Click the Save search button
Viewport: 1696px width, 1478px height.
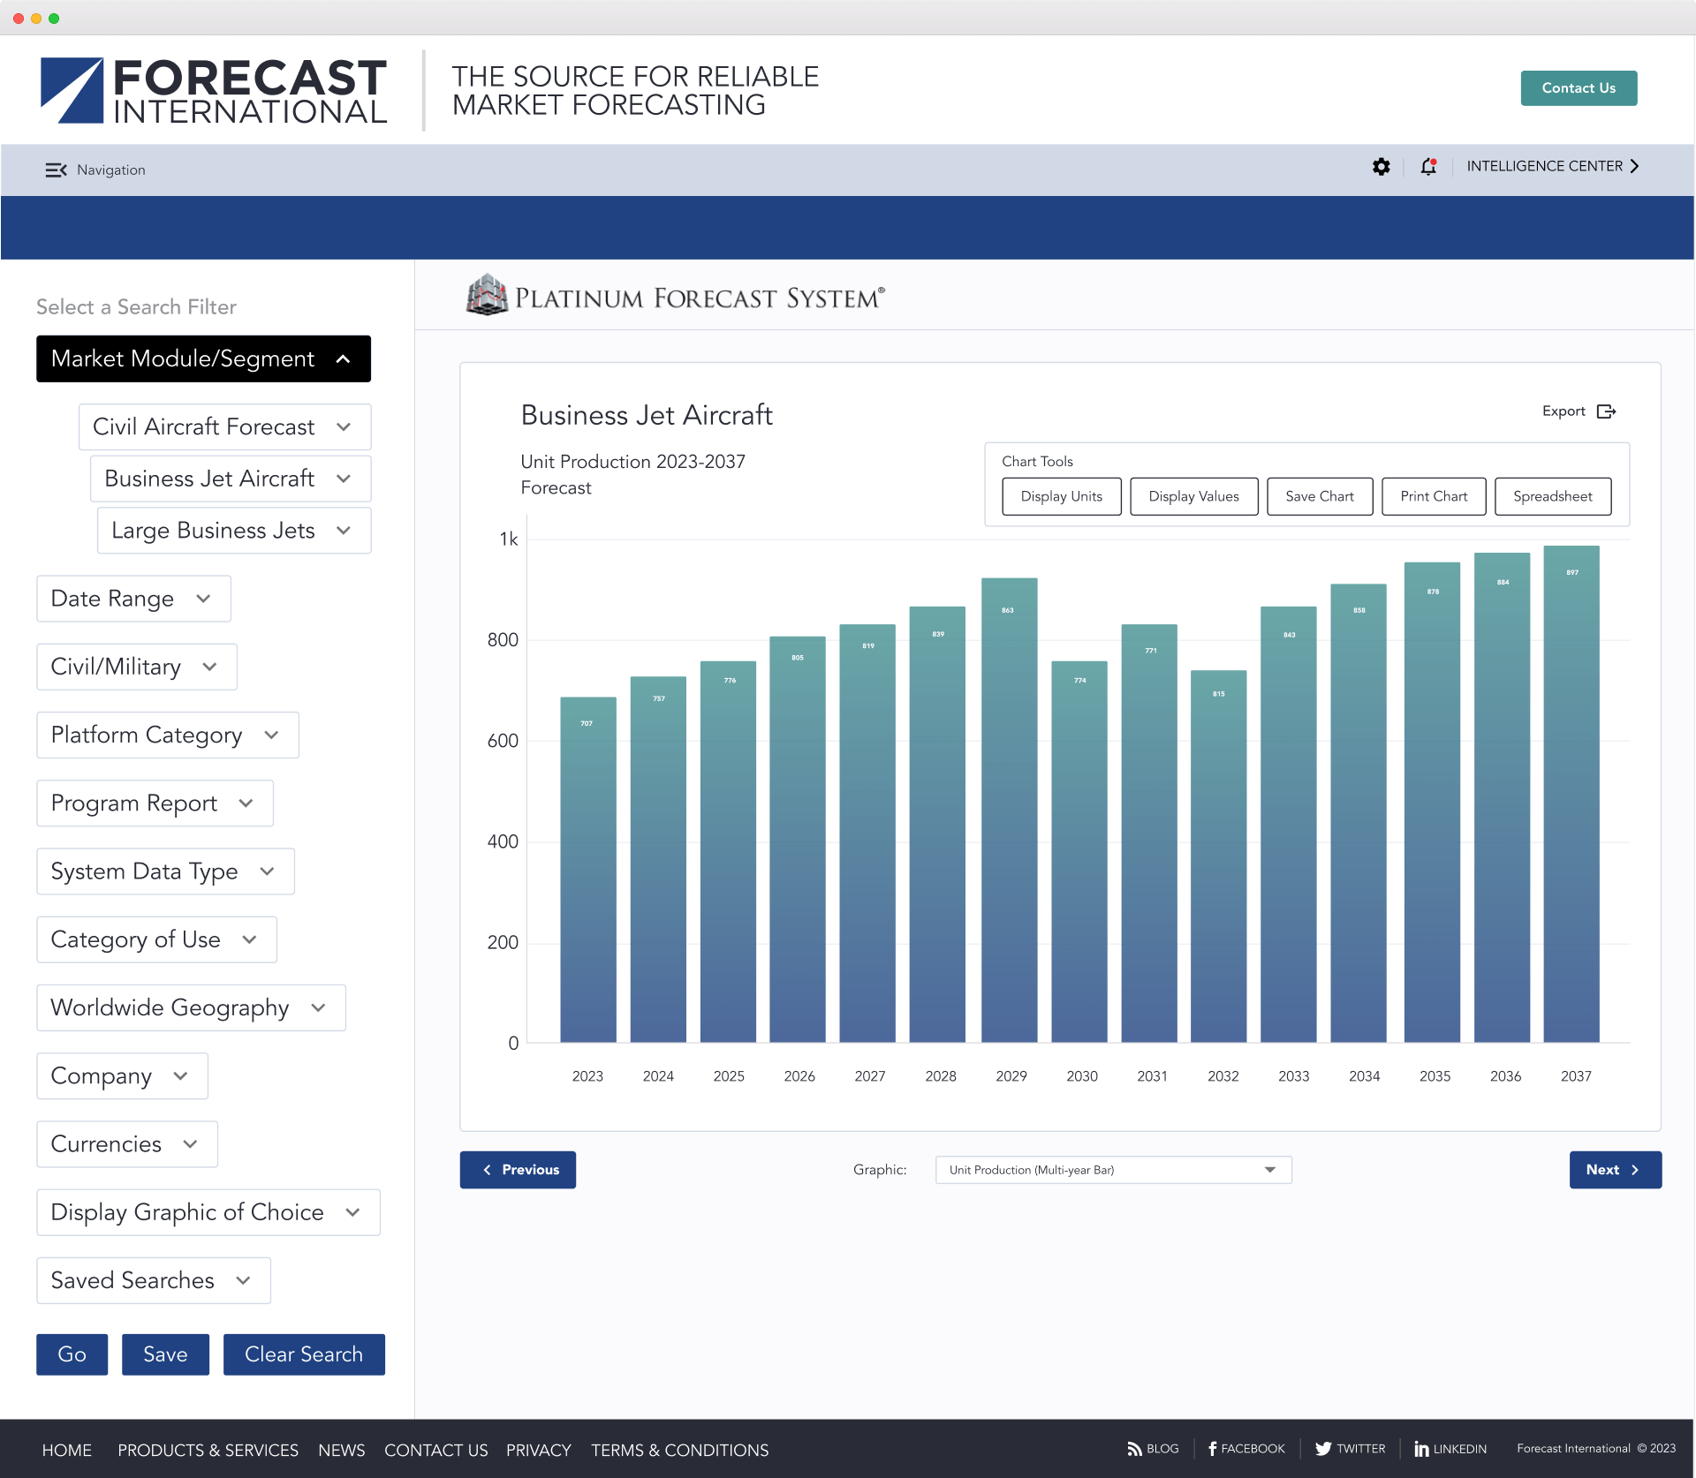pos(165,1354)
